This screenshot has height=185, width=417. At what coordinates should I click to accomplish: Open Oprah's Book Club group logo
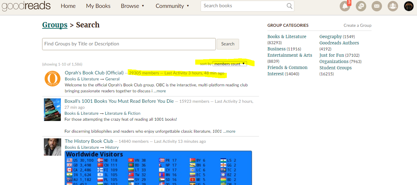(x=52, y=79)
